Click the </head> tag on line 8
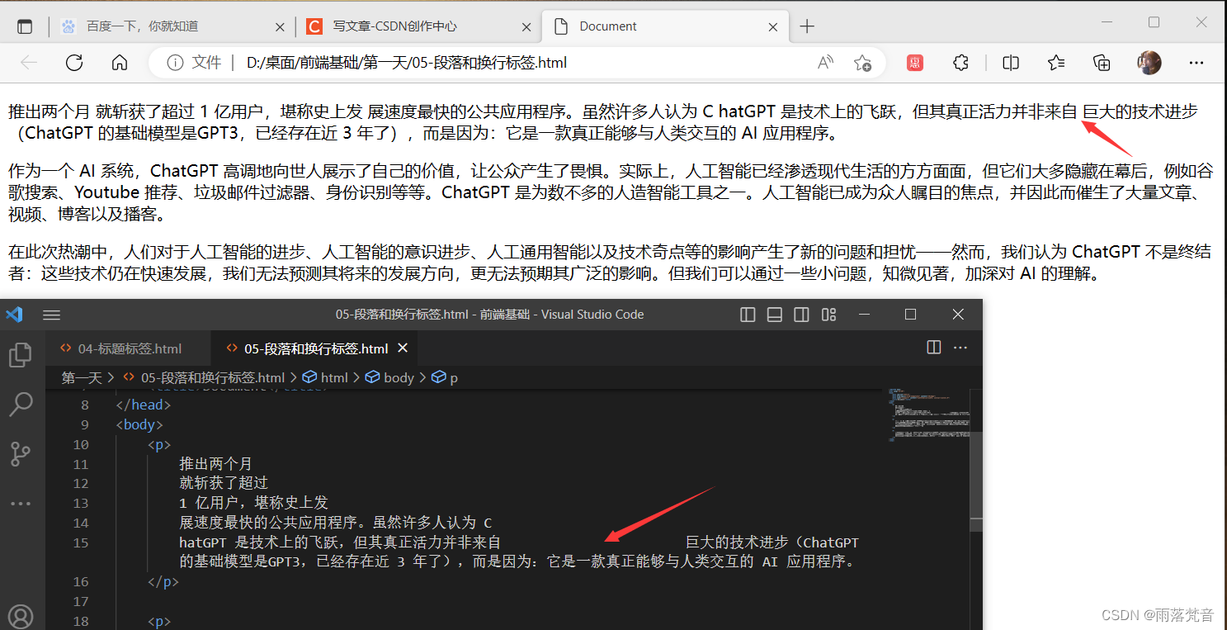 click(x=144, y=405)
